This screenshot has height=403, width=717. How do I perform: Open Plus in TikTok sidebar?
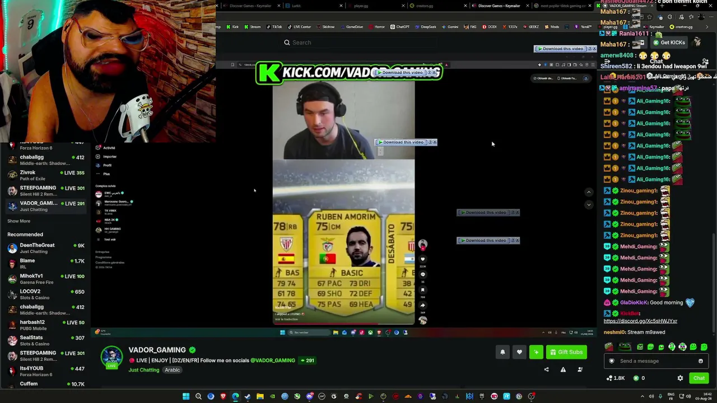point(103,174)
